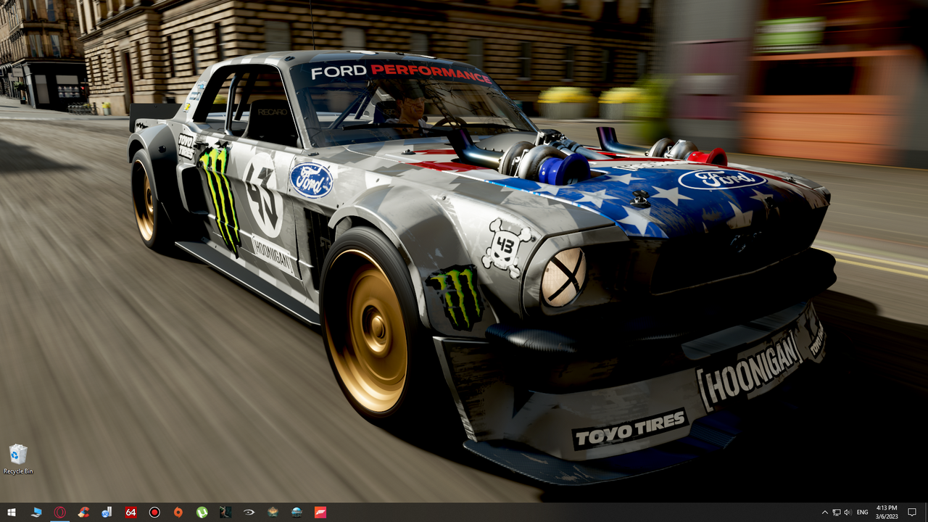Image resolution: width=928 pixels, height=522 pixels.
Task: Switch the ENG input language indicator
Action: [x=863, y=512]
